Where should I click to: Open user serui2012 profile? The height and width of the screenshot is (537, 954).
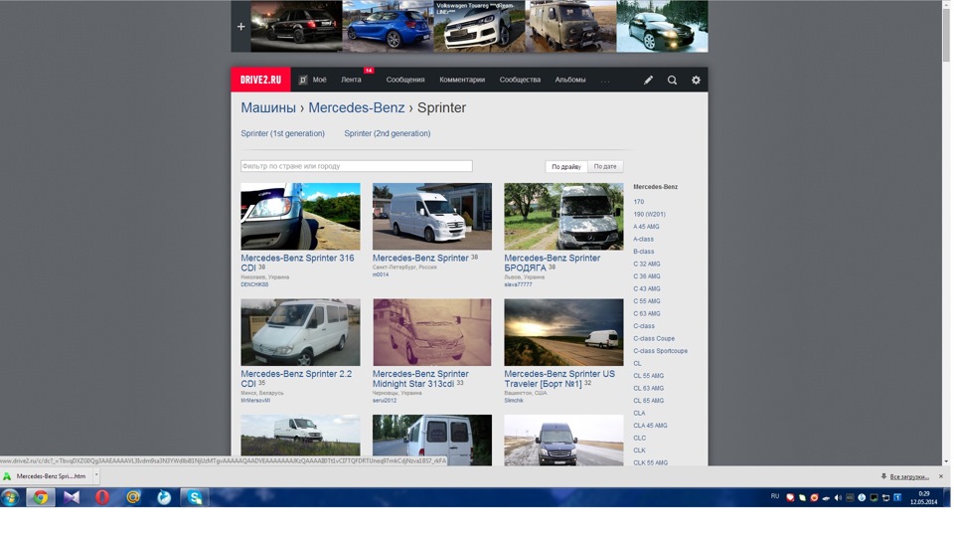[x=385, y=401]
